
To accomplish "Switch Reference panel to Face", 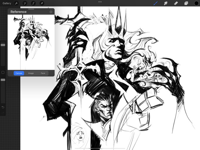I will click(x=43, y=73).
